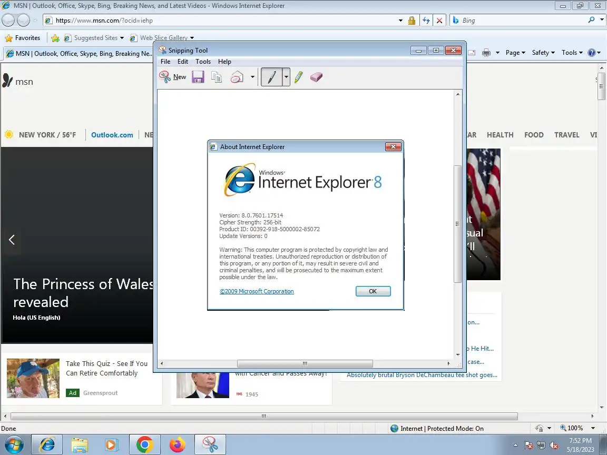Refresh the page in Internet Explorer
The height and width of the screenshot is (455, 607).
point(426,21)
